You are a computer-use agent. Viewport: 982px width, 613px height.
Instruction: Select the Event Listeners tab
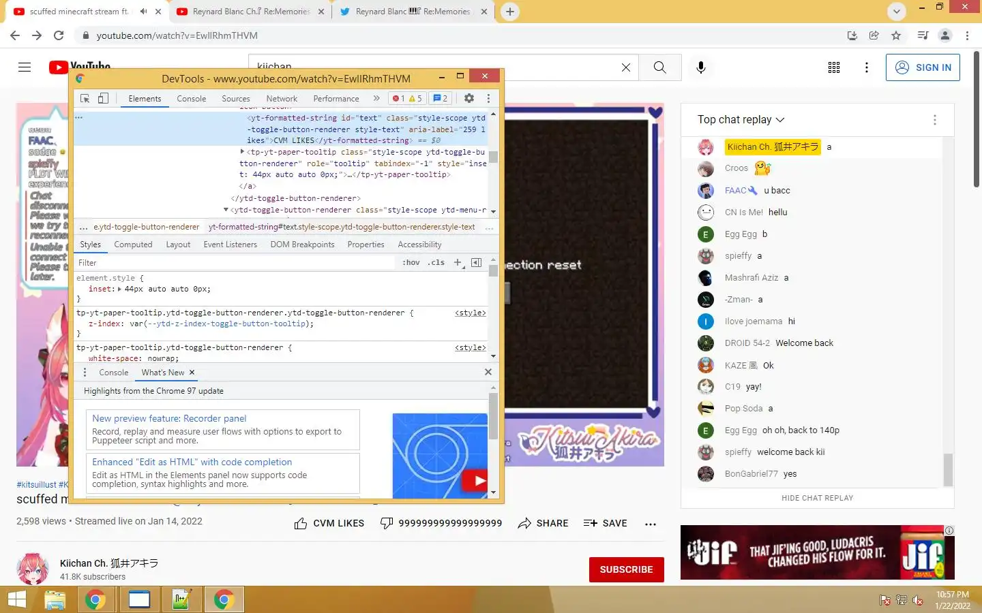pyautogui.click(x=230, y=245)
